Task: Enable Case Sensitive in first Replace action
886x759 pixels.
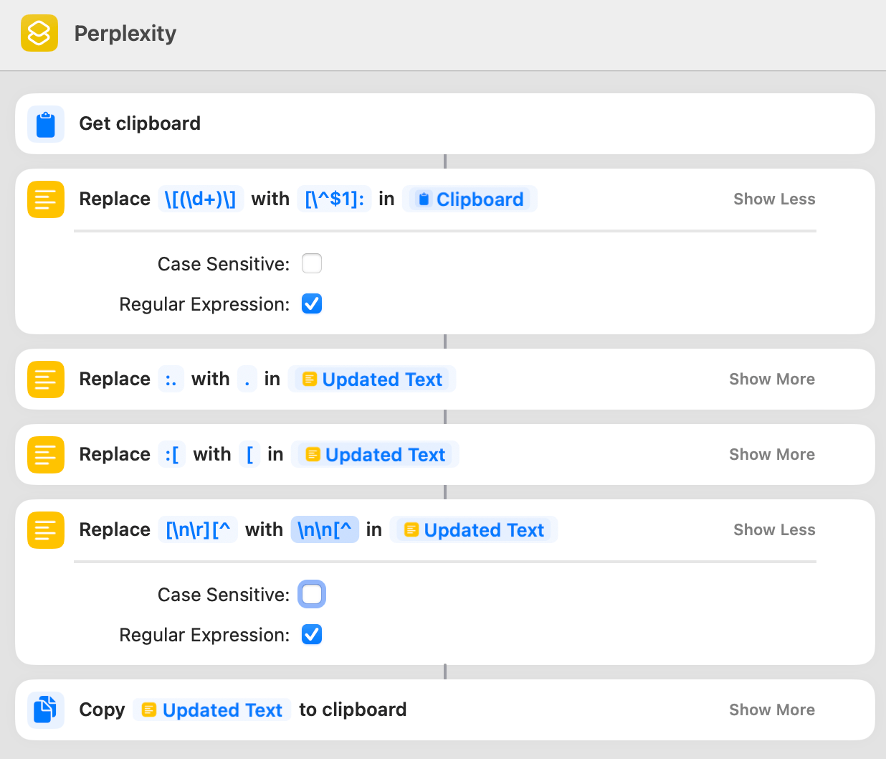Action: [x=312, y=263]
